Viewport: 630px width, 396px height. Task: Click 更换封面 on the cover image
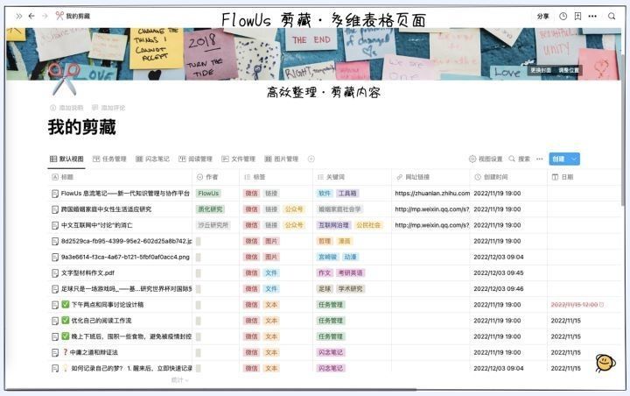541,70
